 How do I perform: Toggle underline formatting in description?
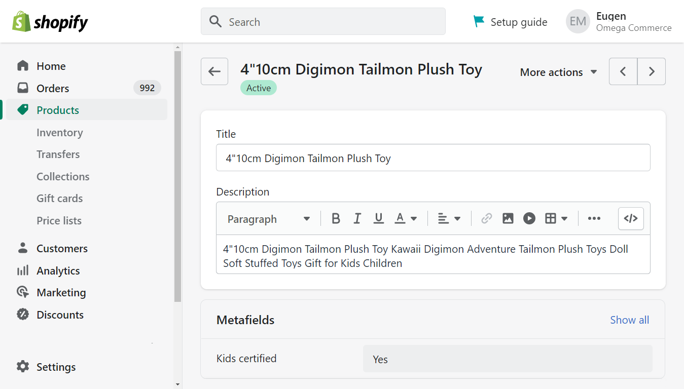pyautogui.click(x=378, y=218)
